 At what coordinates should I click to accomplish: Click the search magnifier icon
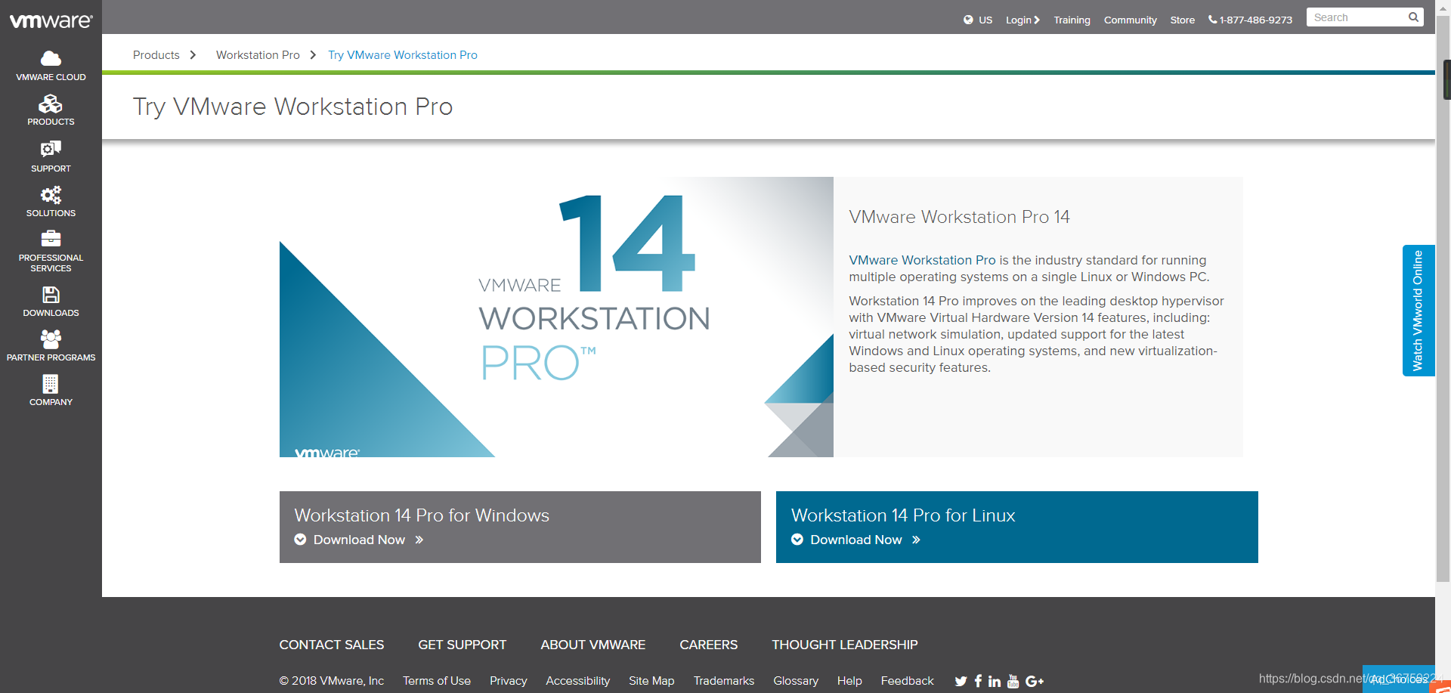[x=1413, y=17]
